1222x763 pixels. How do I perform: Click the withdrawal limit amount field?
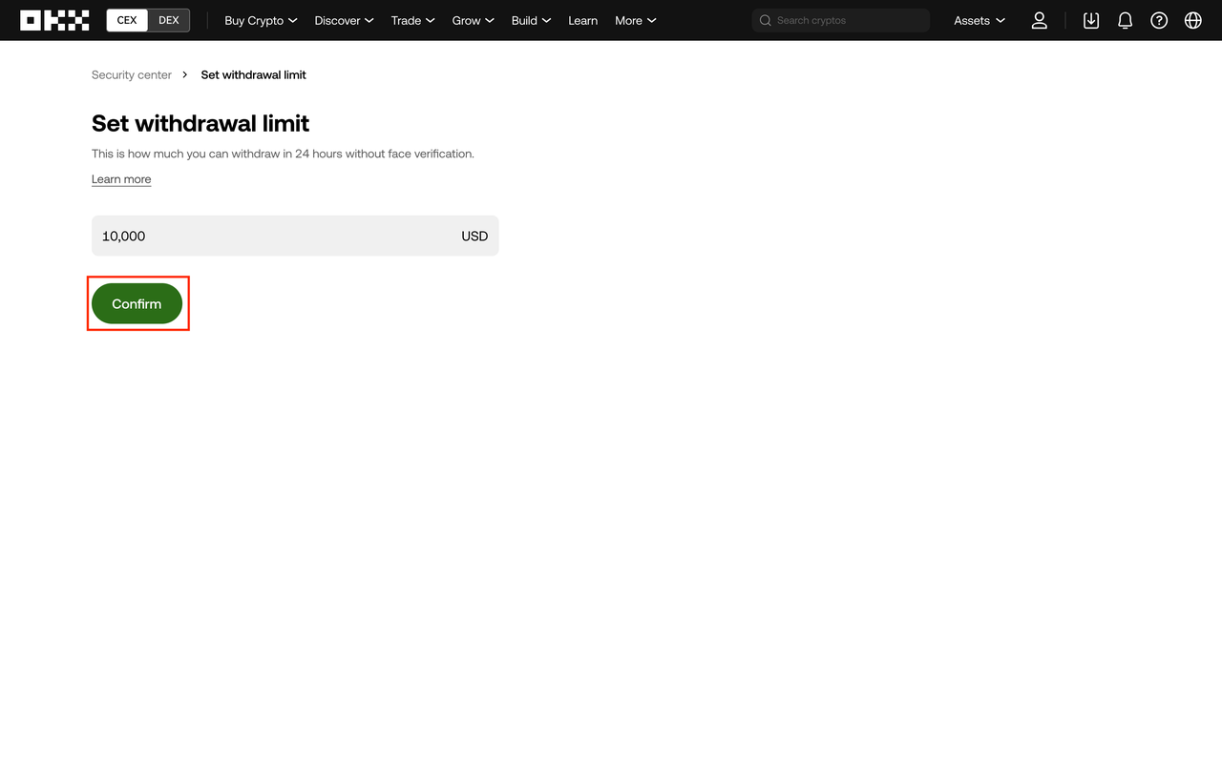pos(295,236)
